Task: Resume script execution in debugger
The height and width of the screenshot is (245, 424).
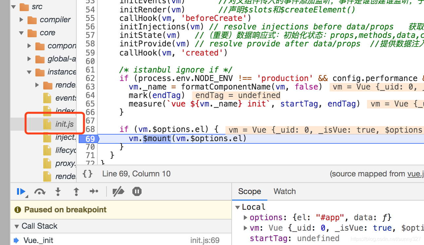Action: (x=21, y=191)
